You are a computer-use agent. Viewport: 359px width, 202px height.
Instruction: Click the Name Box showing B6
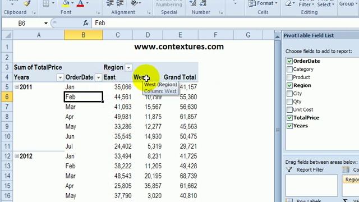click(x=22, y=23)
